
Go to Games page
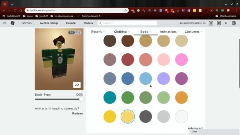[27, 23]
